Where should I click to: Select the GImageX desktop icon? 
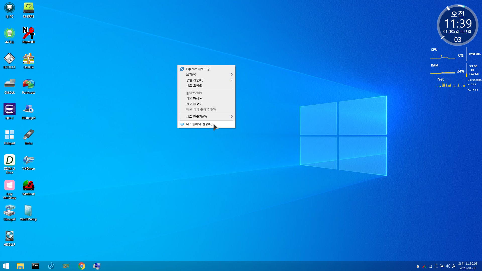tap(10, 213)
